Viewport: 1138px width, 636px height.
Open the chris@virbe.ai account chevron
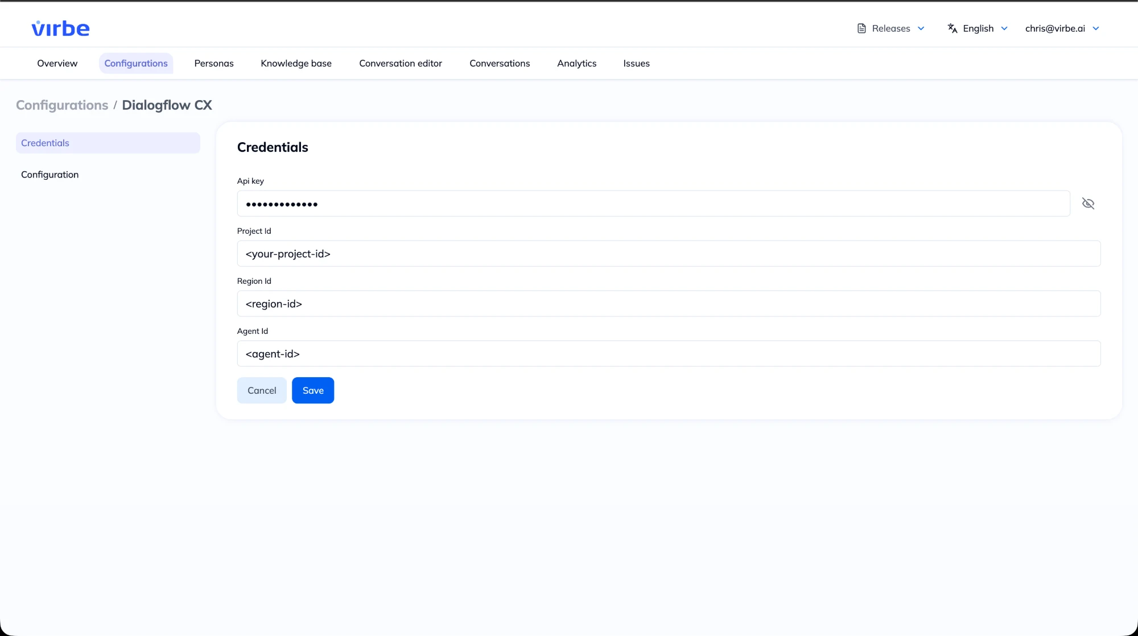(1096, 28)
